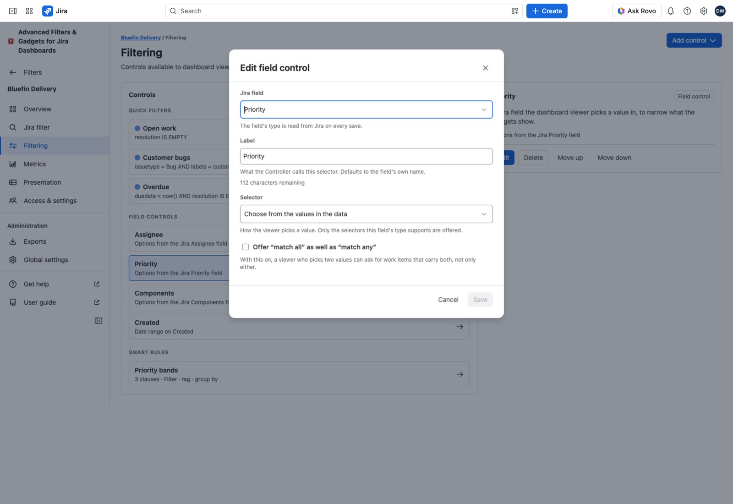Enable the "match all" checkbox

(x=246, y=247)
